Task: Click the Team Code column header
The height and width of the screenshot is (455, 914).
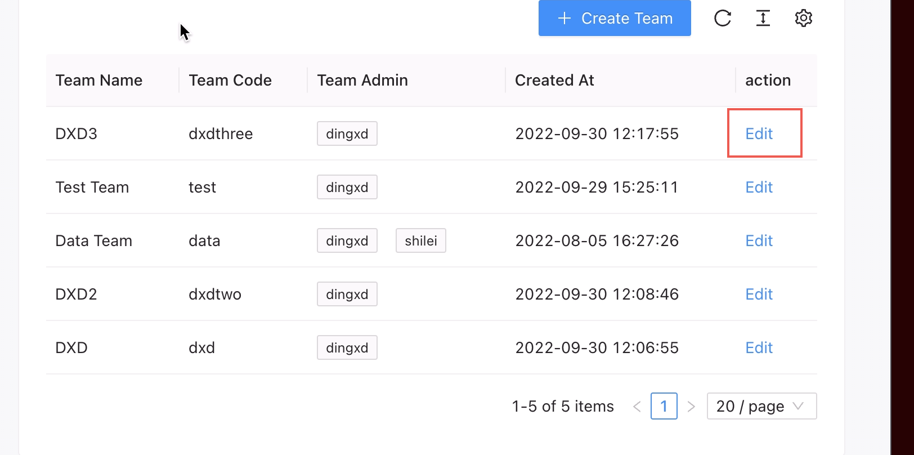Action: pyautogui.click(x=230, y=81)
